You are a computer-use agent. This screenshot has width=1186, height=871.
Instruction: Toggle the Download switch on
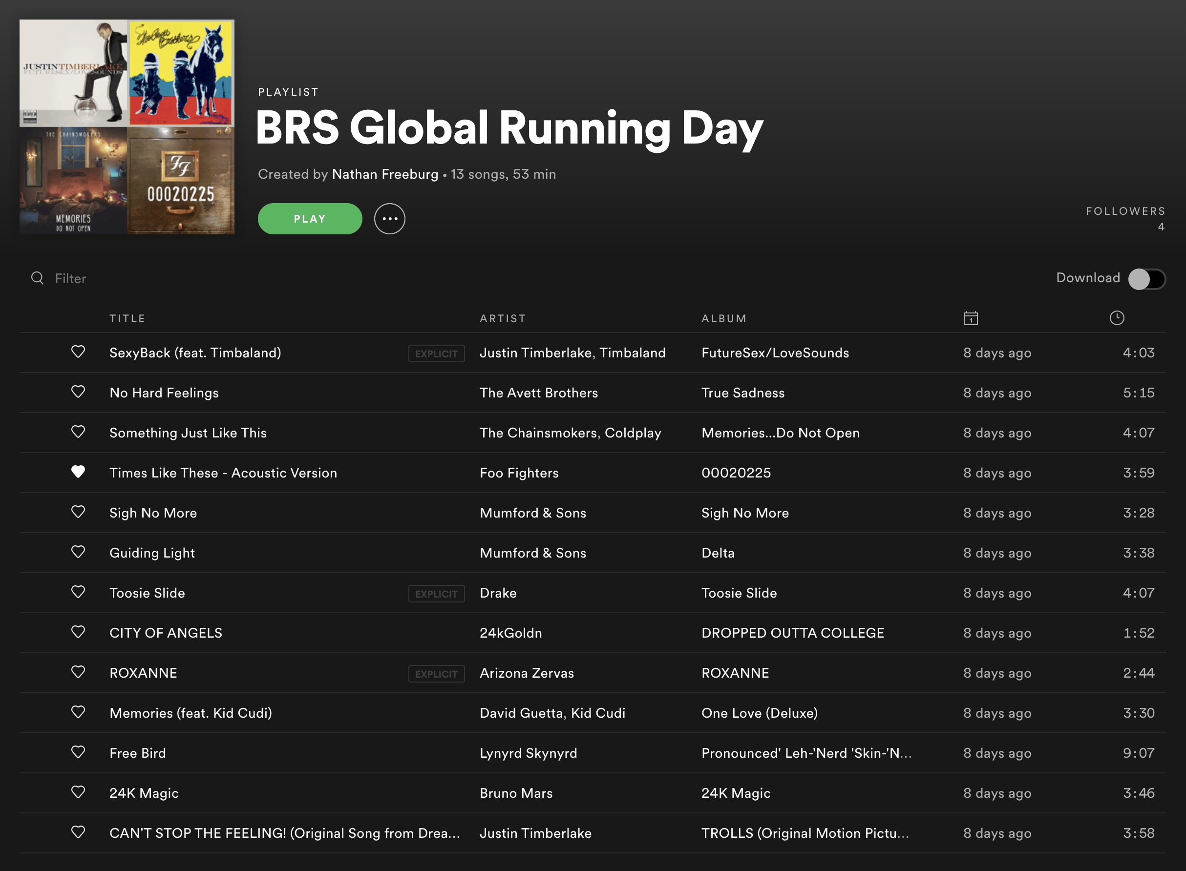click(1146, 279)
